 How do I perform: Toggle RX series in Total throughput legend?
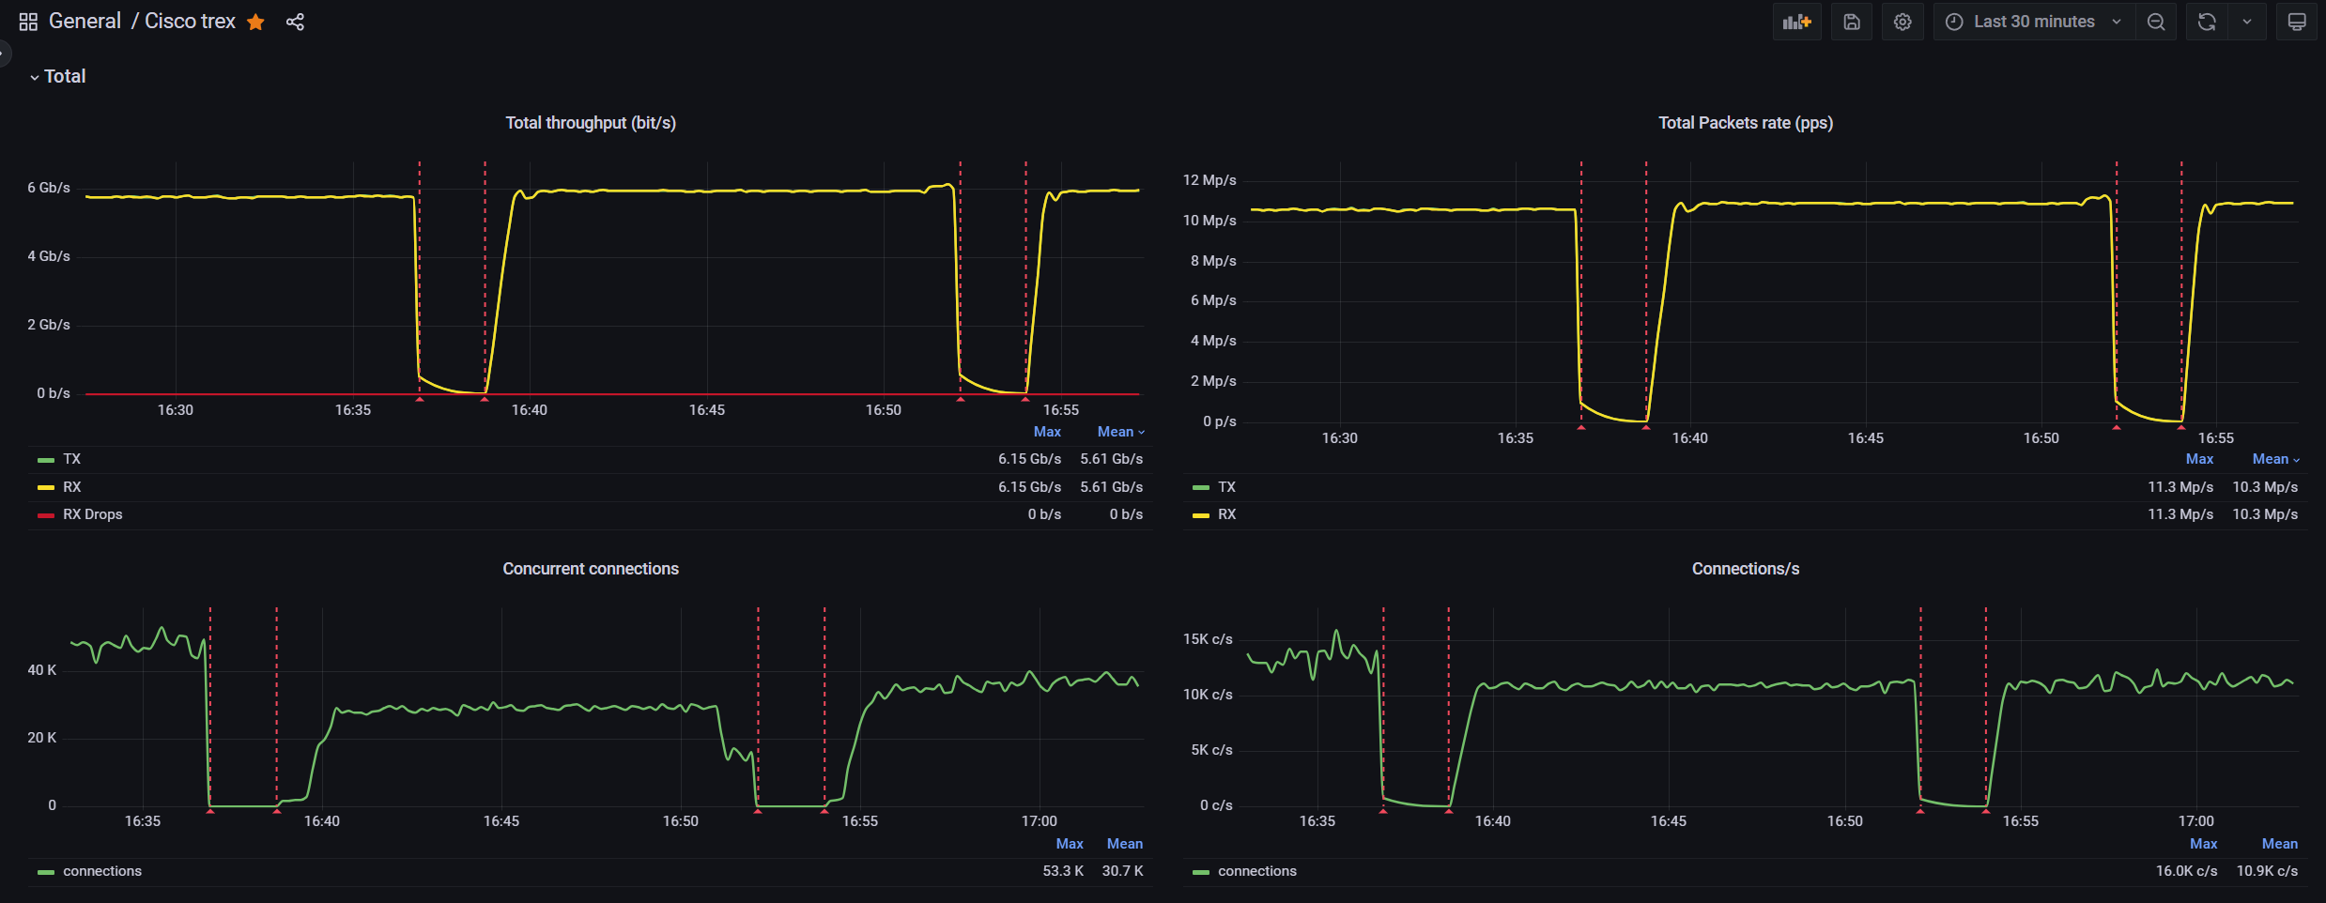[72, 487]
